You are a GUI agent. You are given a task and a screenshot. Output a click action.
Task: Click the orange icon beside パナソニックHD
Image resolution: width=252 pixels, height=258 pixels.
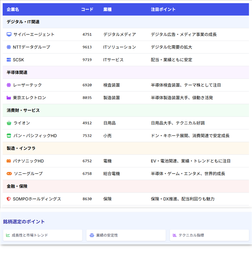(9, 161)
